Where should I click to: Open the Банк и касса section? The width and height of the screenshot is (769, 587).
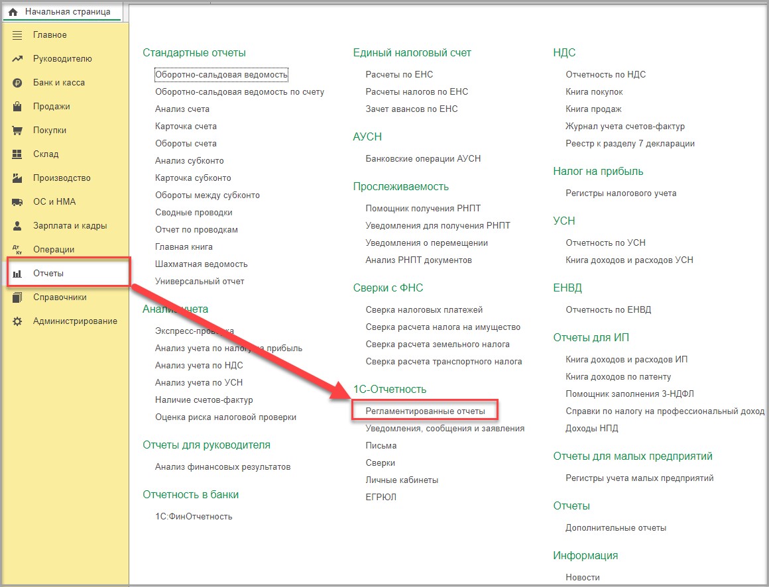point(59,83)
